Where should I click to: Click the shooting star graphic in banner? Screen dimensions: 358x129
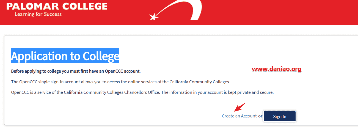154,17
